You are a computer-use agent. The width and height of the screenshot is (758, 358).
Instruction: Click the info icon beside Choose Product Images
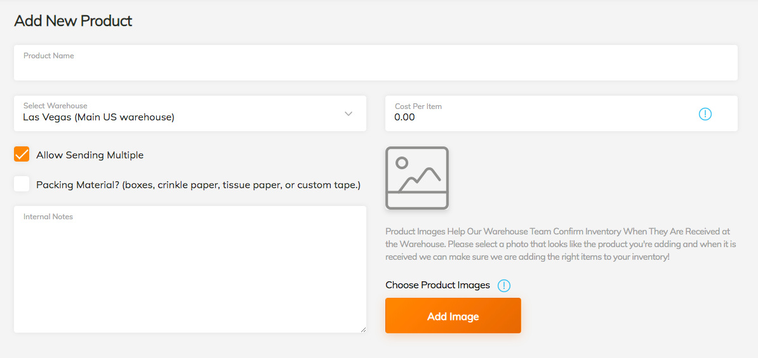click(504, 286)
